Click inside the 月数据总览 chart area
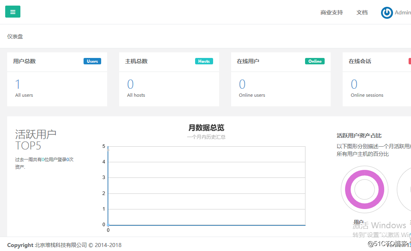The image size is (411, 251). click(x=206, y=186)
